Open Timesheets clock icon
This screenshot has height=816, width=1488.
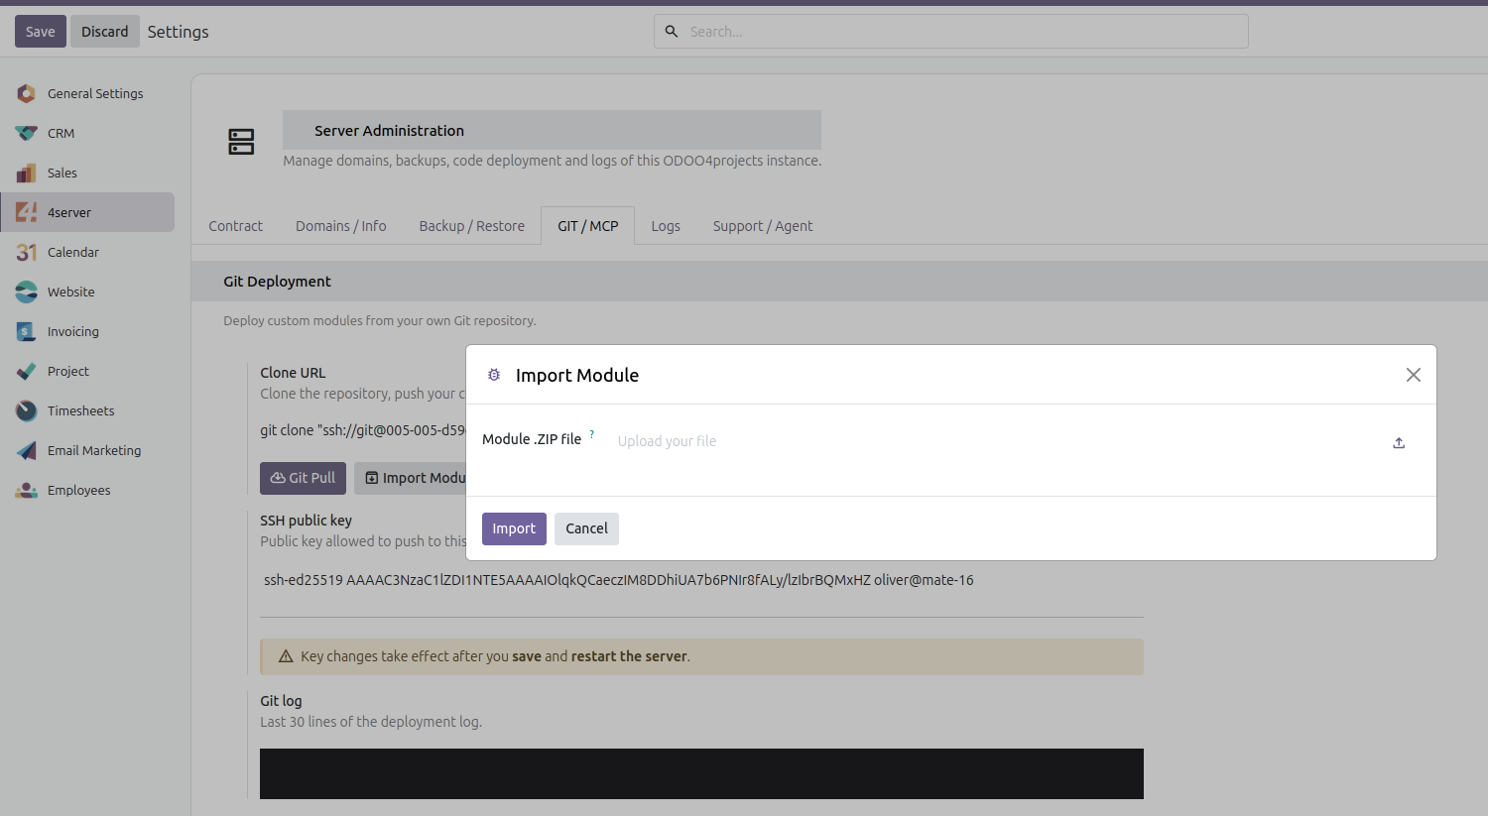tap(27, 410)
